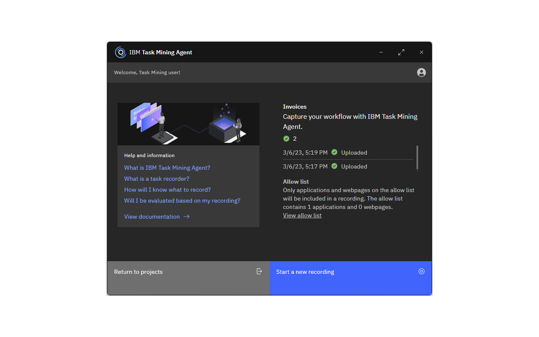Screen dimensions: 539x337
Task: Click the green check for the 5:19 PM upload
Action: 334,152
